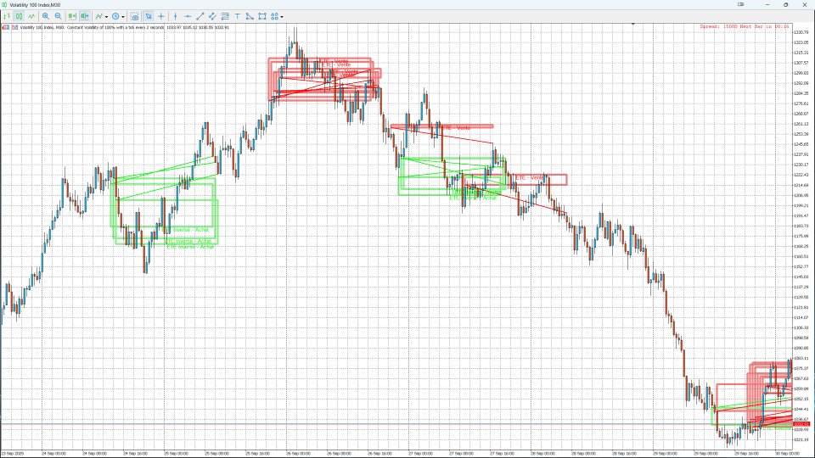The width and height of the screenshot is (815, 458).
Task: Click 'ETE - Vente' label near 28 Sep
Action: point(529,178)
